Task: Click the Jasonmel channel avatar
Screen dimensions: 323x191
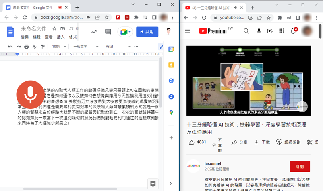Action: pos(193,166)
